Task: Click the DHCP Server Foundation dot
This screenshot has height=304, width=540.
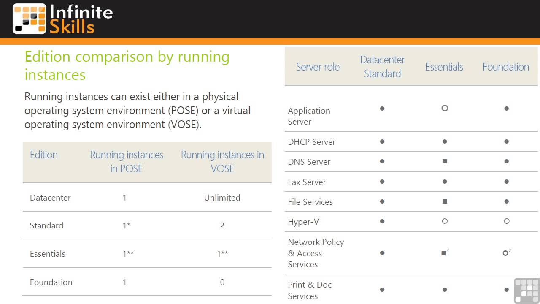Action: tap(506, 141)
